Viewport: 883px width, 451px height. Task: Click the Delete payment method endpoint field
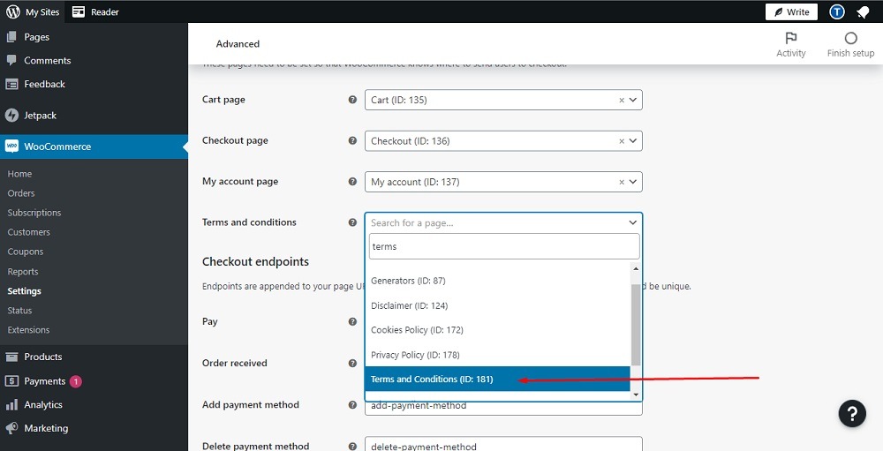(x=503, y=445)
